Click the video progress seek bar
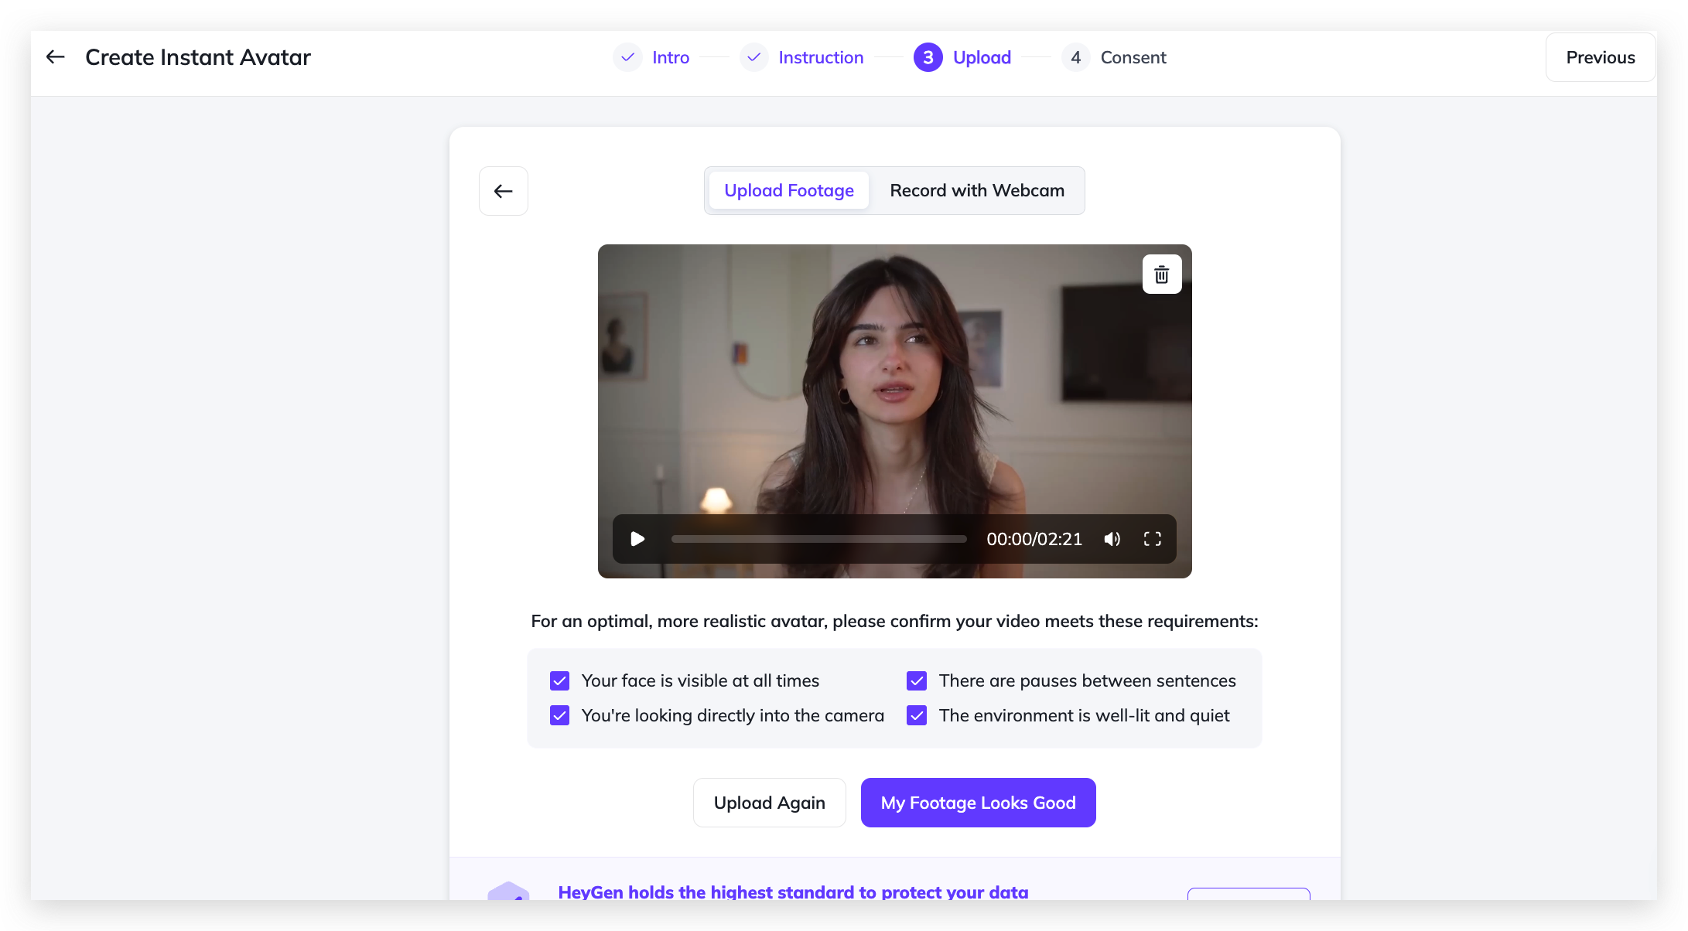Image resolution: width=1688 pixels, height=931 pixels. click(818, 539)
